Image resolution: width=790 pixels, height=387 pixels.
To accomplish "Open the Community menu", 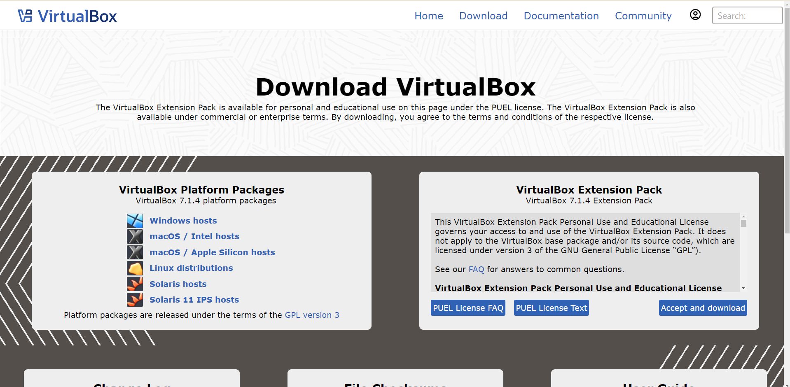I will 643,16.
